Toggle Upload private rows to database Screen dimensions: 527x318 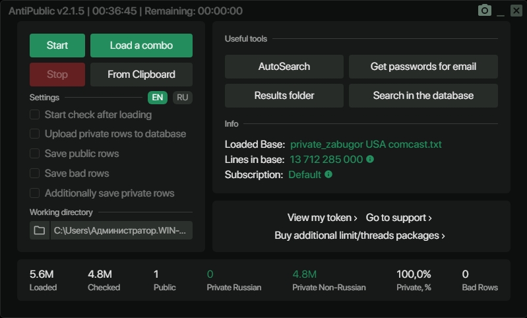click(34, 134)
